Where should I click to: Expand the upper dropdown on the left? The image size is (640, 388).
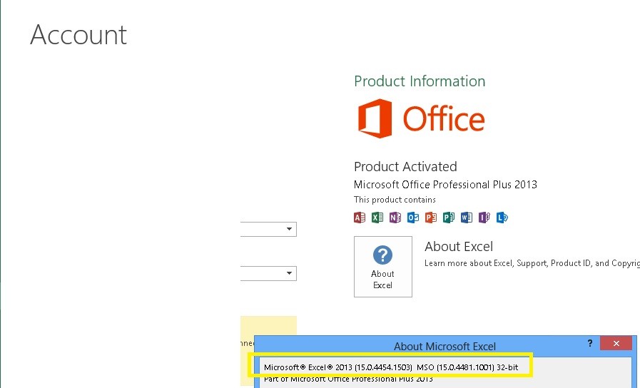click(x=289, y=229)
